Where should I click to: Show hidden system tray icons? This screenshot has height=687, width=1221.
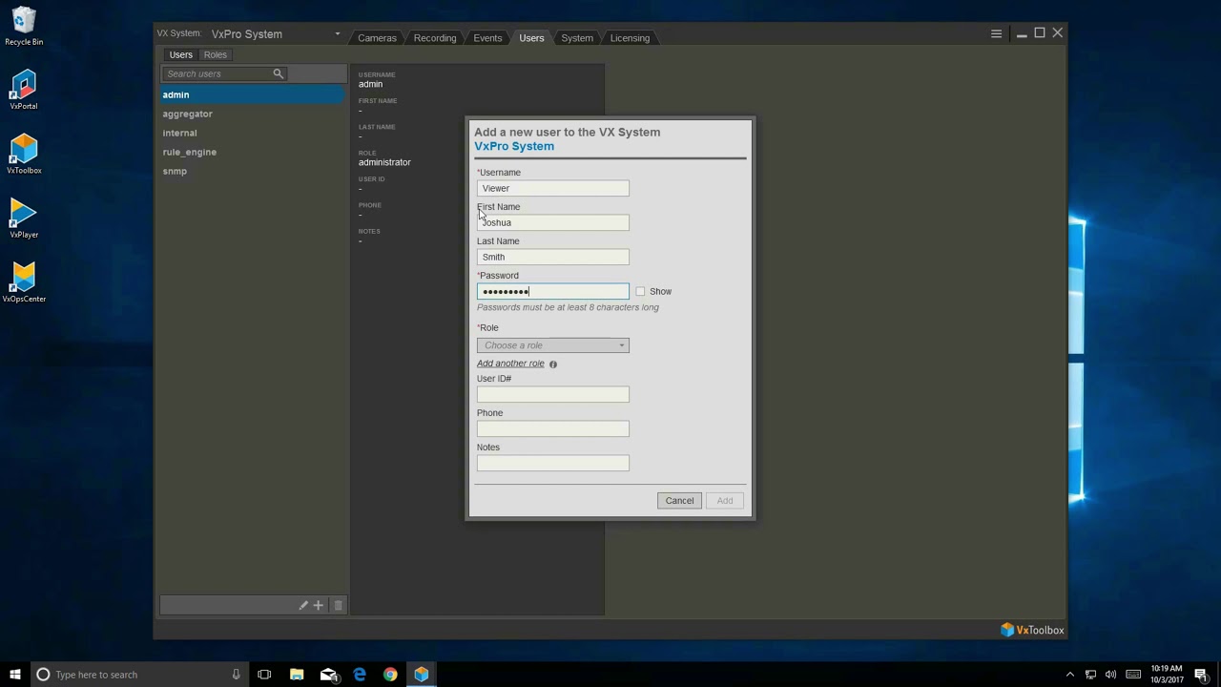tap(1069, 675)
